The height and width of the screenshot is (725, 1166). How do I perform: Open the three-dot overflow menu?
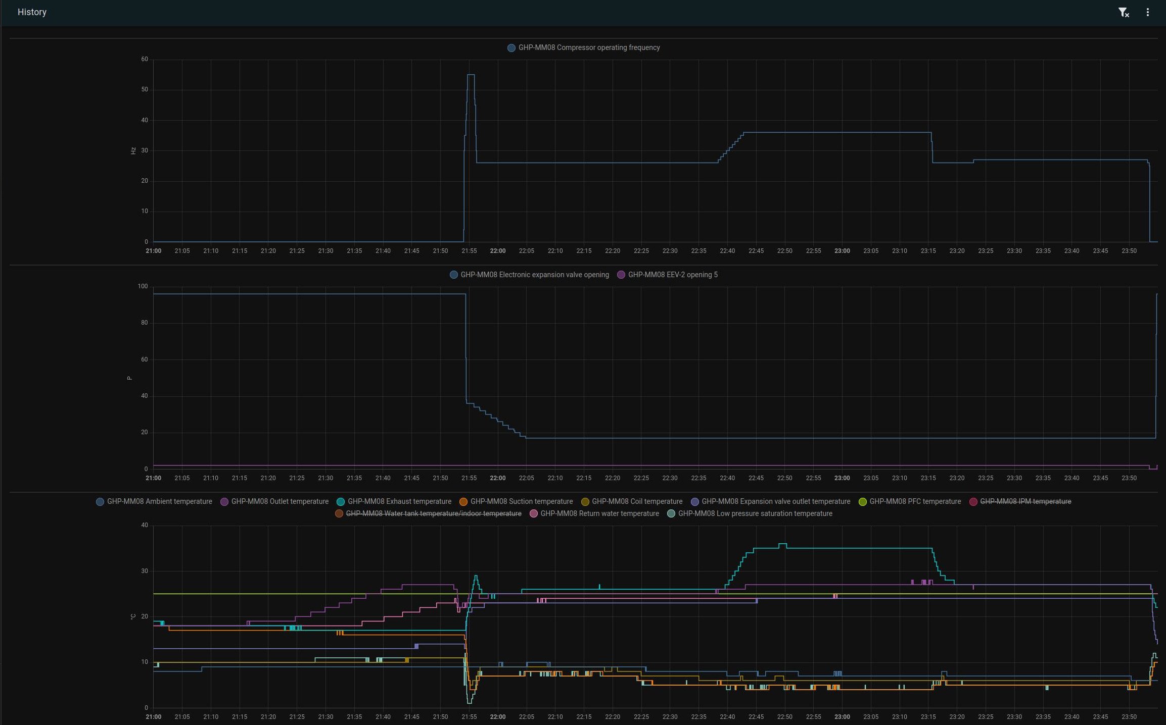pos(1147,13)
